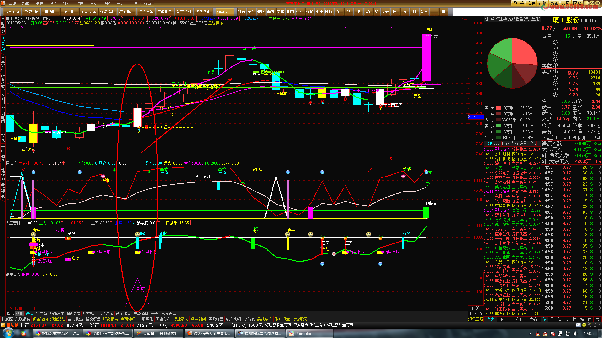The width and height of the screenshot is (602, 338).
Task: Open Windows Start menu orb
Action: (x=8, y=333)
